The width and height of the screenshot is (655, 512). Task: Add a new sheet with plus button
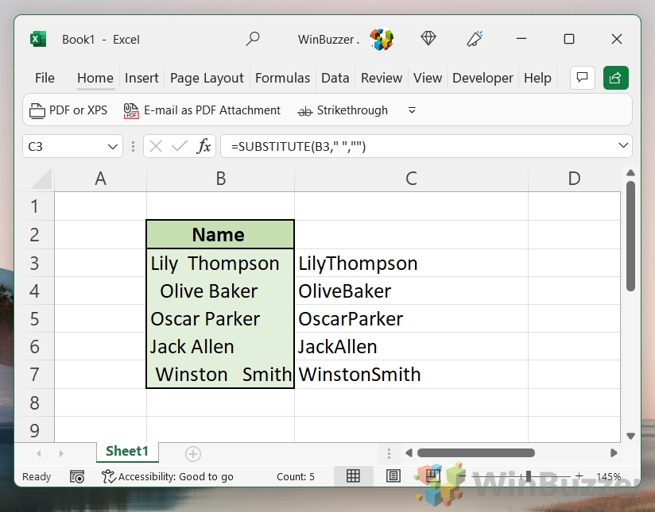click(193, 453)
